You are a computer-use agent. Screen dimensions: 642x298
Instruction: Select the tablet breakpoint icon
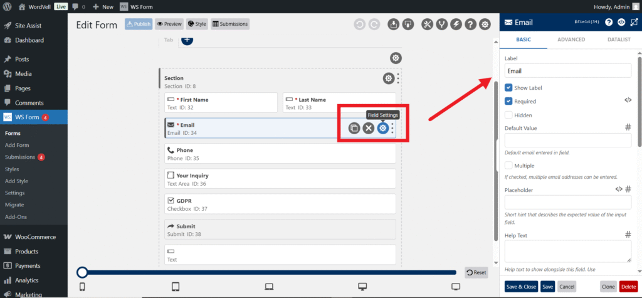tap(176, 287)
